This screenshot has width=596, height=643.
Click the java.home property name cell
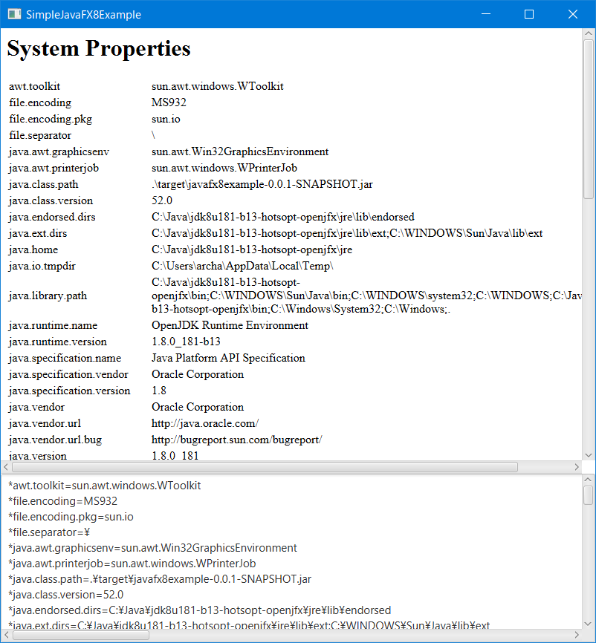(33, 249)
